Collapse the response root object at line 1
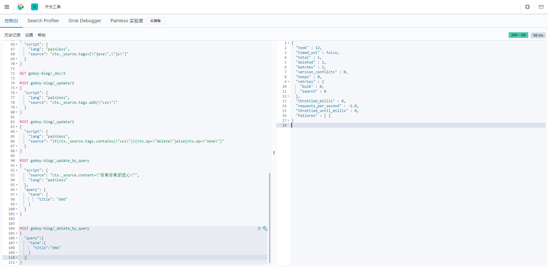Screen dimensions: 548x267 [288, 43]
